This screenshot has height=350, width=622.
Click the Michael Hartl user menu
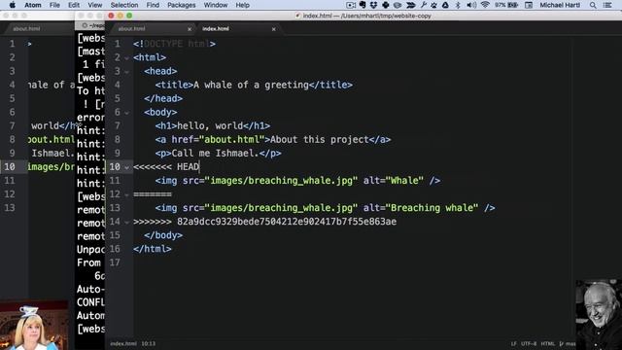coord(560,5)
